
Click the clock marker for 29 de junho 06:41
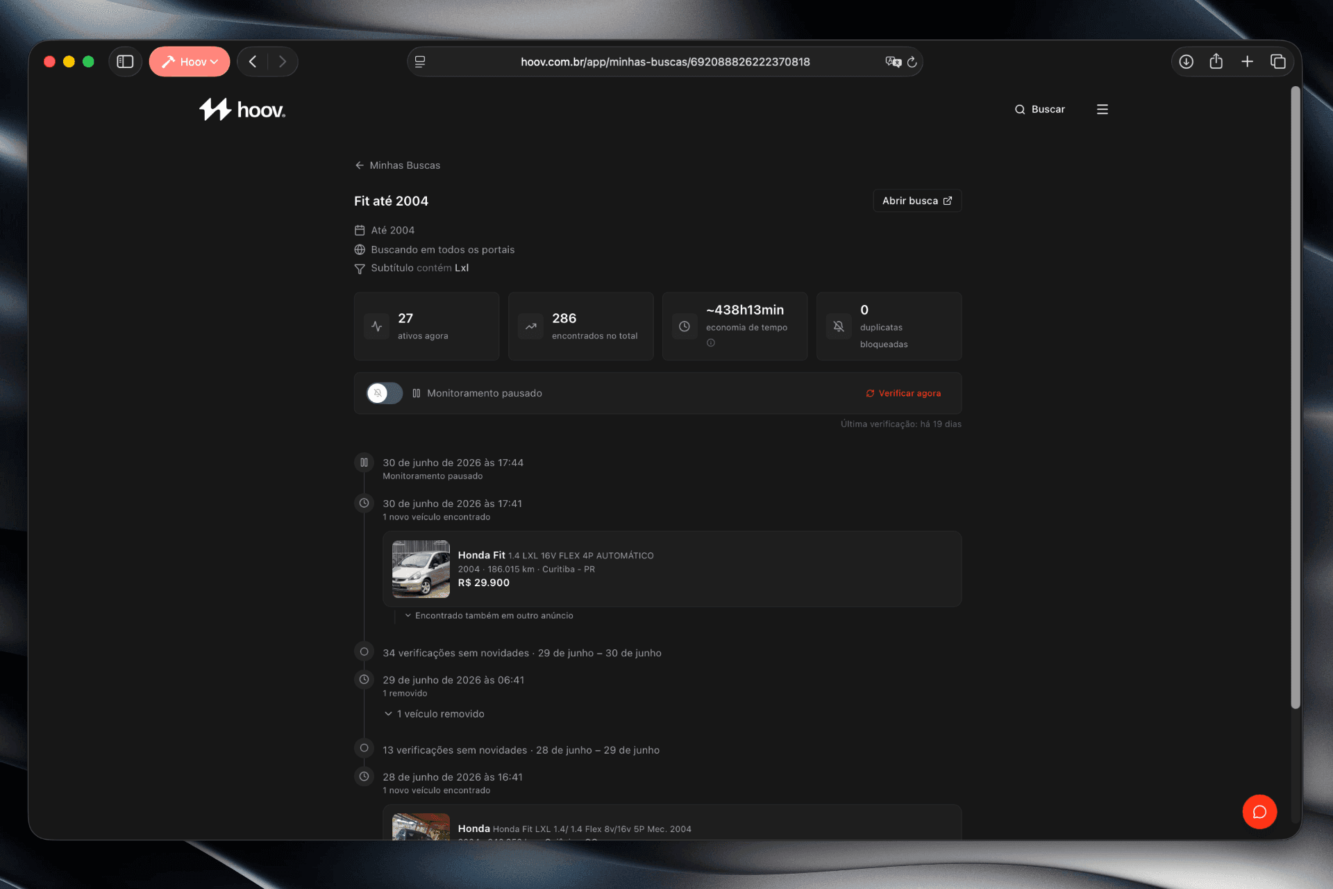point(364,680)
